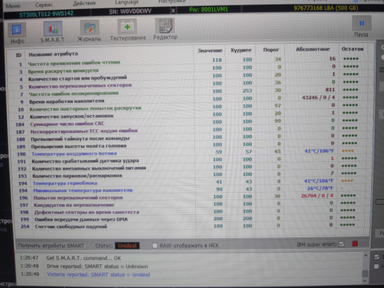This screenshot has width=384, height=288.
Task: Click the log scrollbar up arrow
Action: (366, 256)
